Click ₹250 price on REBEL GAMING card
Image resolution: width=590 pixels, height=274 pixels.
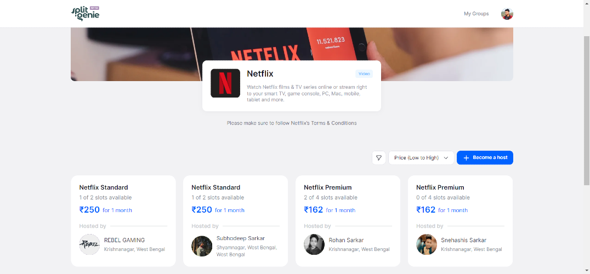coord(89,210)
